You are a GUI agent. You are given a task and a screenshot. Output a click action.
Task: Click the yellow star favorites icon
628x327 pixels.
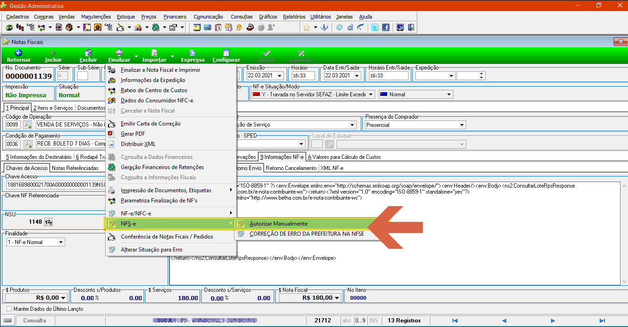(307, 27)
